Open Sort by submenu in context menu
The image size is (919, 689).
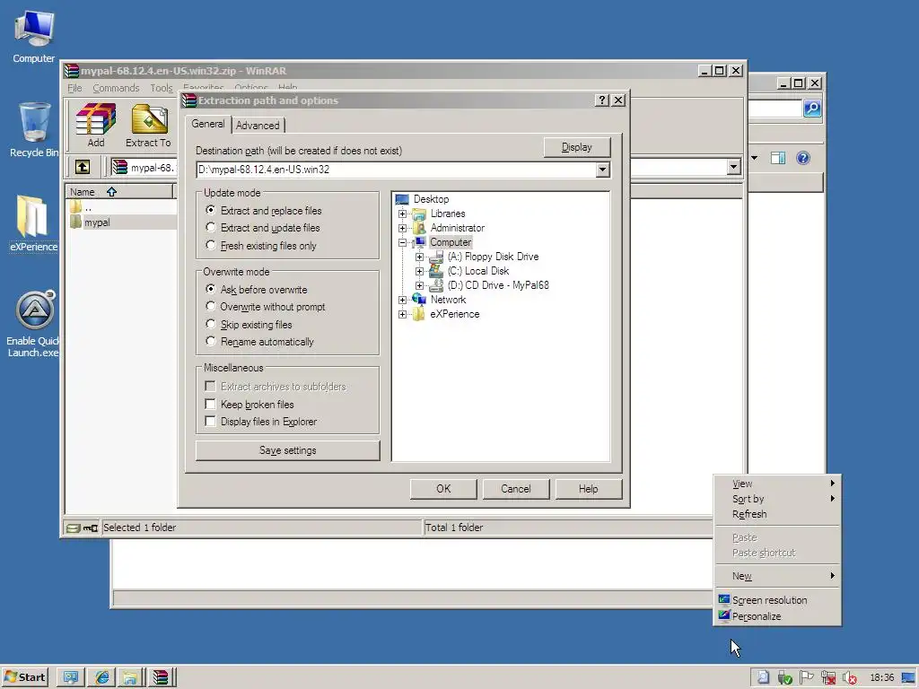click(x=777, y=499)
